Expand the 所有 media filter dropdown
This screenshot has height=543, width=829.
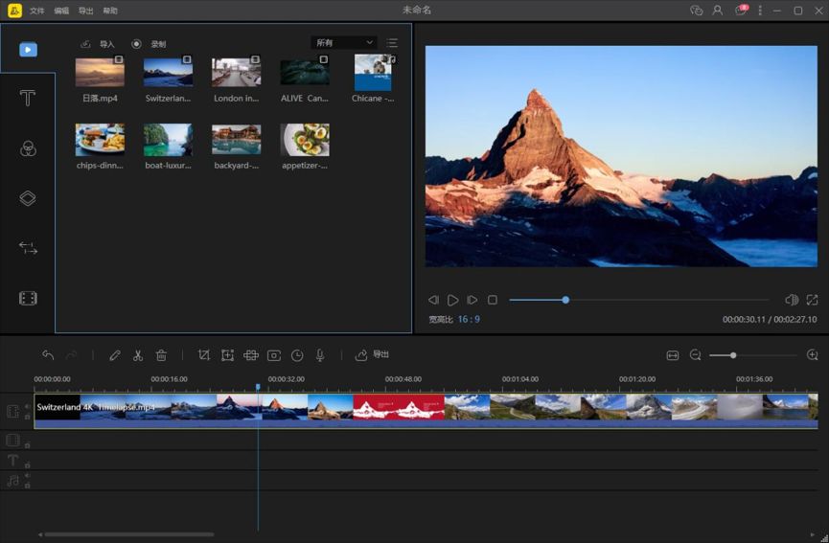(x=344, y=43)
